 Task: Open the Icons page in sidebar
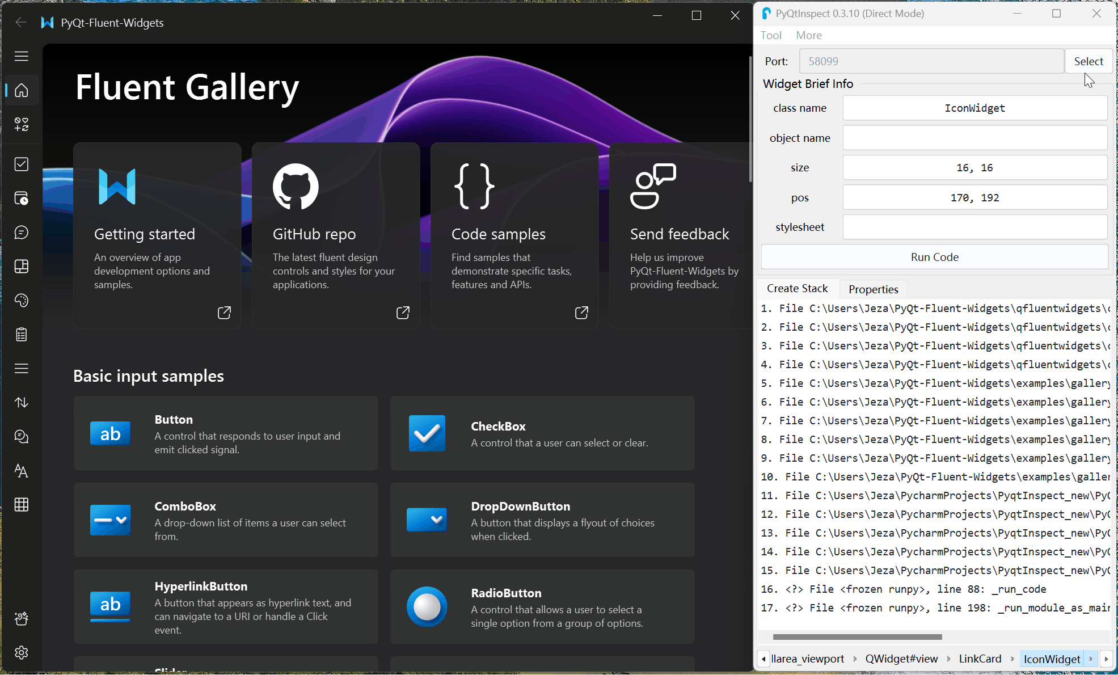(x=22, y=124)
